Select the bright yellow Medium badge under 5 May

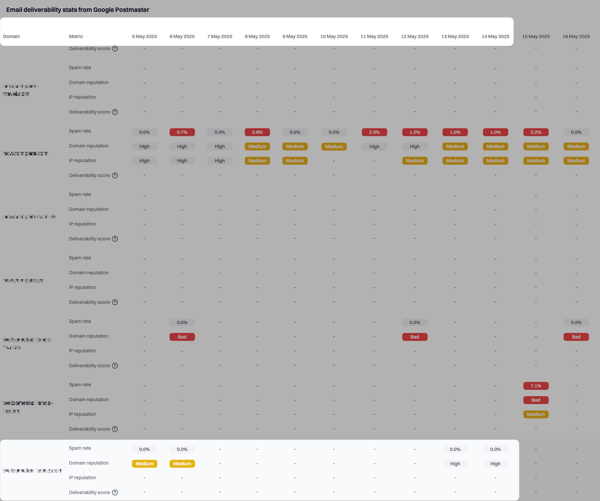[144, 464]
